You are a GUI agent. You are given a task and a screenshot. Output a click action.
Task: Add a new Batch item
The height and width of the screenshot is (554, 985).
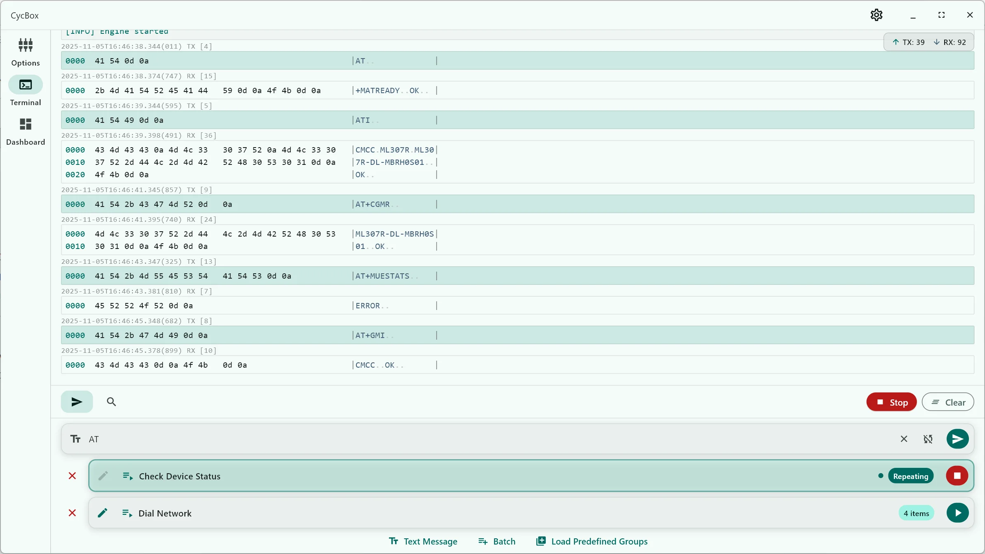coord(497,541)
